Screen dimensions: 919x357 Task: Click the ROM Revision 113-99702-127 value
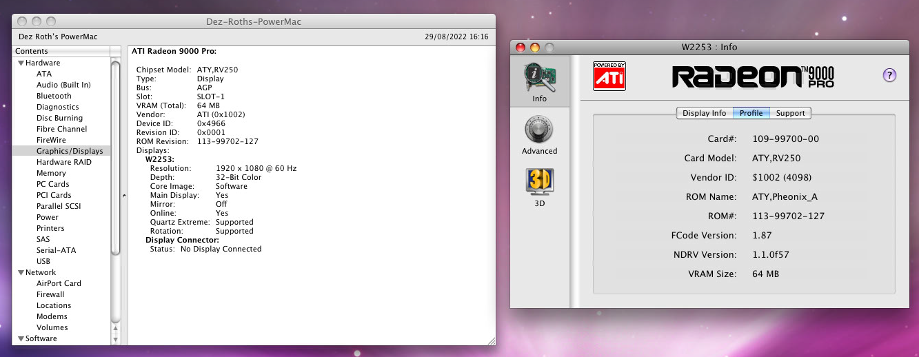228,141
